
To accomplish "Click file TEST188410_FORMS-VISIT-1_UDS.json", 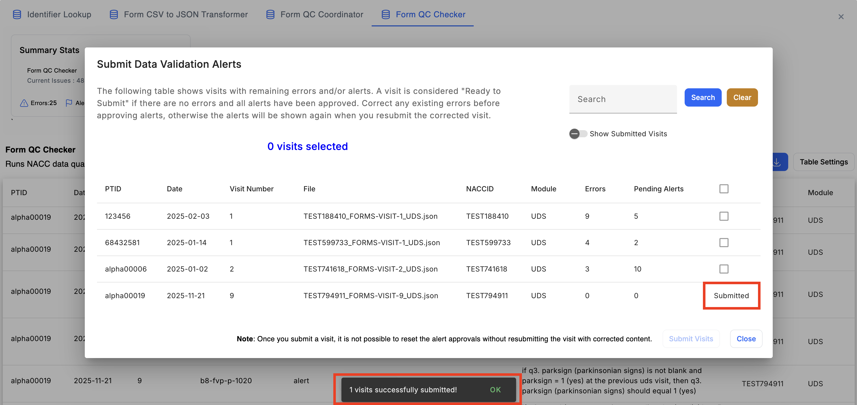I will tap(370, 216).
